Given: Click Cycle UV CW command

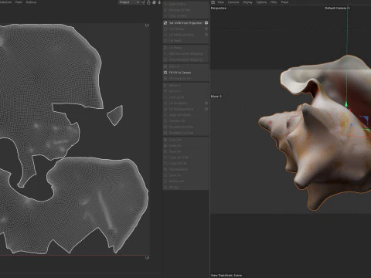Looking at the screenshot, I should click(x=185, y=164).
